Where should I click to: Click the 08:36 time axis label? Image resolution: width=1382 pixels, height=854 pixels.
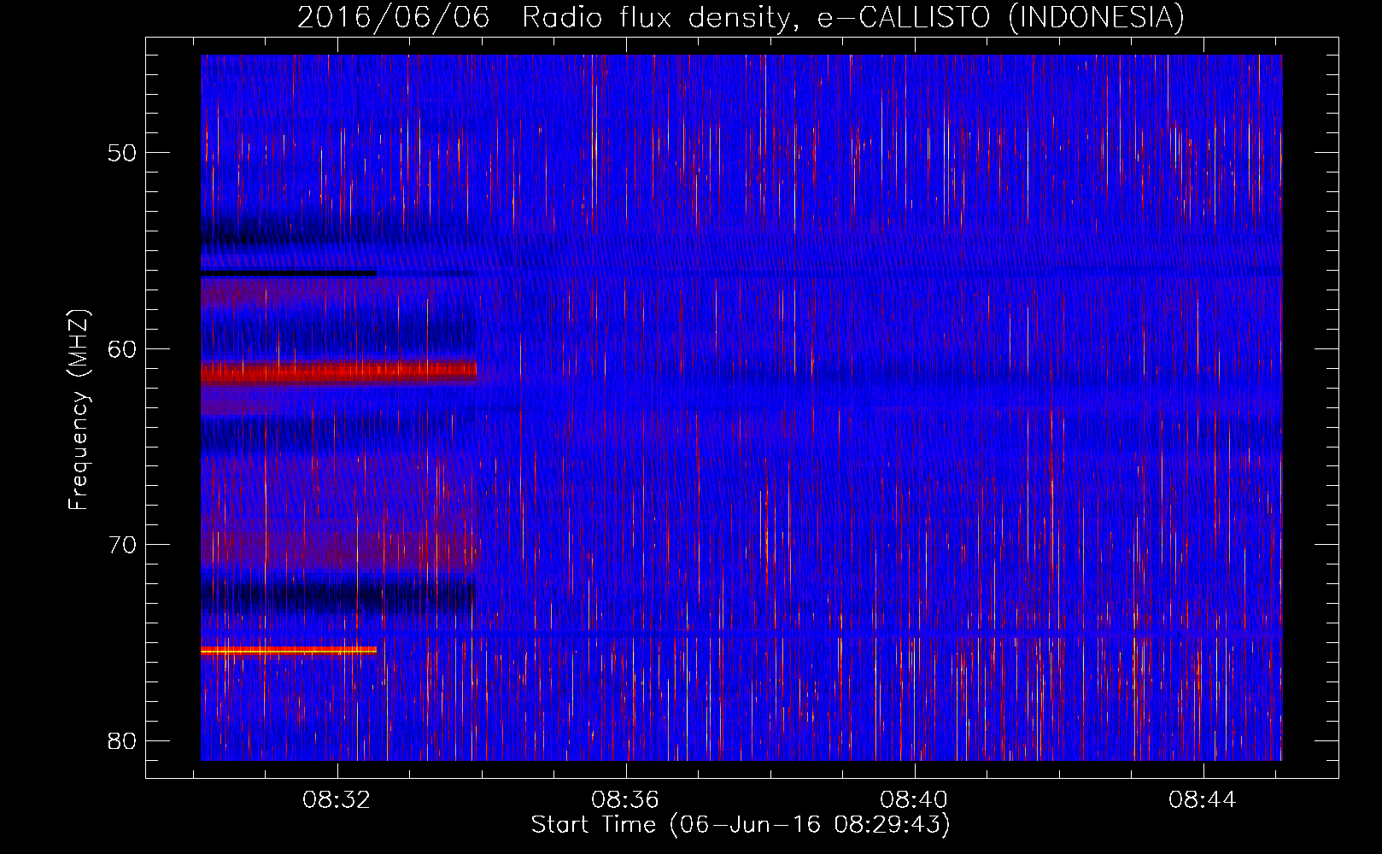(x=625, y=800)
